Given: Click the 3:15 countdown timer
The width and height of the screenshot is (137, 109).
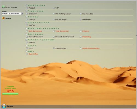Looking at the screenshot, I should click(x=10, y=91).
